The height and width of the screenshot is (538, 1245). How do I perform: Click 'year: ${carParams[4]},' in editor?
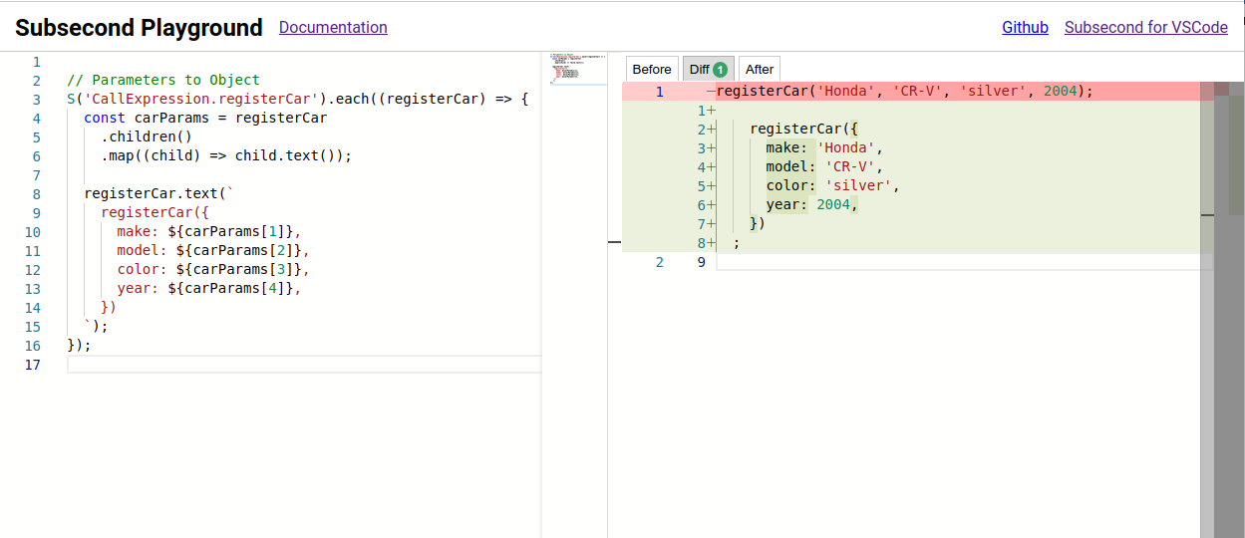pos(208,288)
